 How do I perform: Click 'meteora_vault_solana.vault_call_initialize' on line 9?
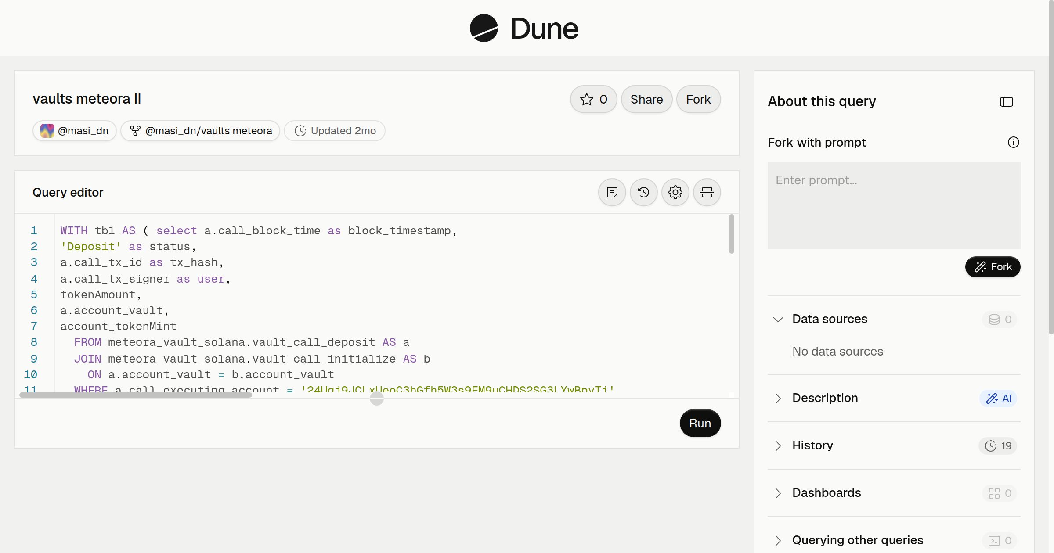tap(252, 359)
